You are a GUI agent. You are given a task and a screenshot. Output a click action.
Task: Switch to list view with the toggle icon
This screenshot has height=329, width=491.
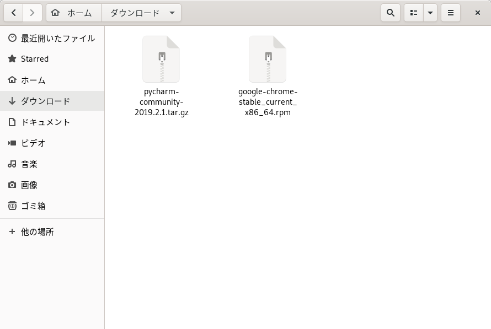(414, 13)
